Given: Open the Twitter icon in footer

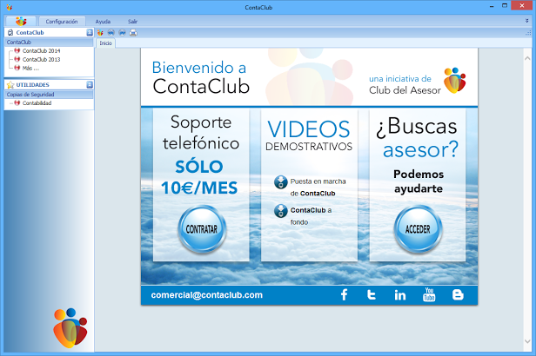Looking at the screenshot, I should [x=372, y=294].
